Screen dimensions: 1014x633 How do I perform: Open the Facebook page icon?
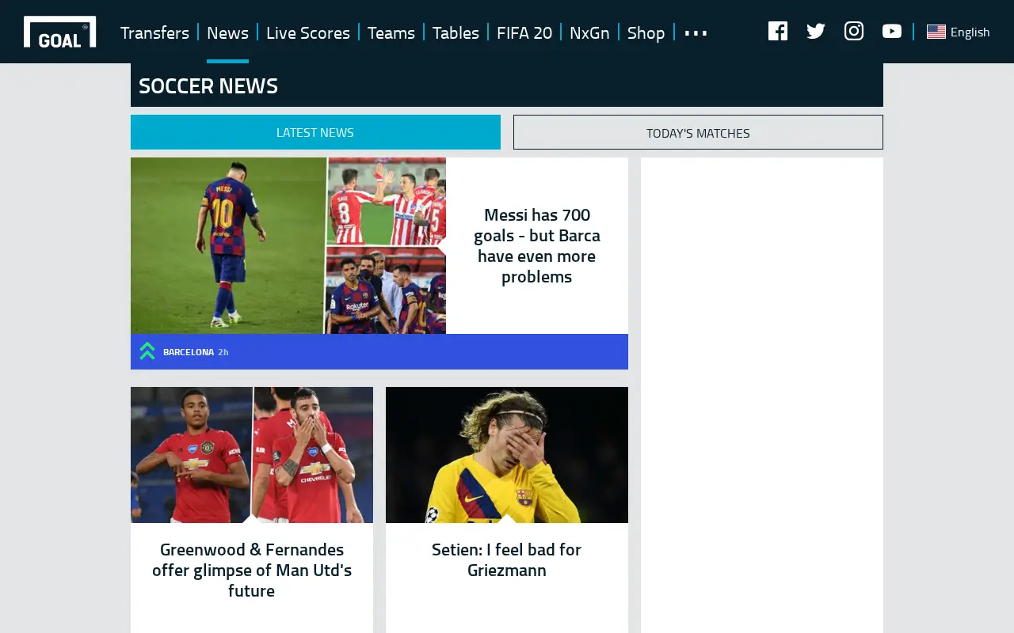point(778,31)
